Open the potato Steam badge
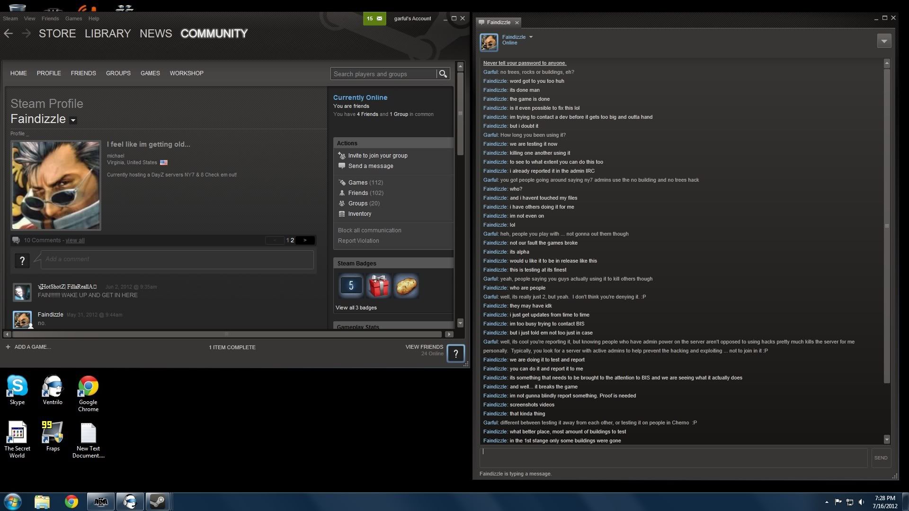This screenshot has width=909, height=511. pos(406,286)
